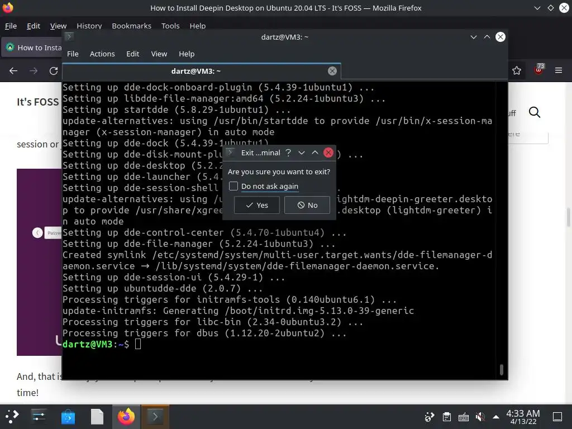Maximize the terminal window with its up chevron

pyautogui.click(x=487, y=37)
